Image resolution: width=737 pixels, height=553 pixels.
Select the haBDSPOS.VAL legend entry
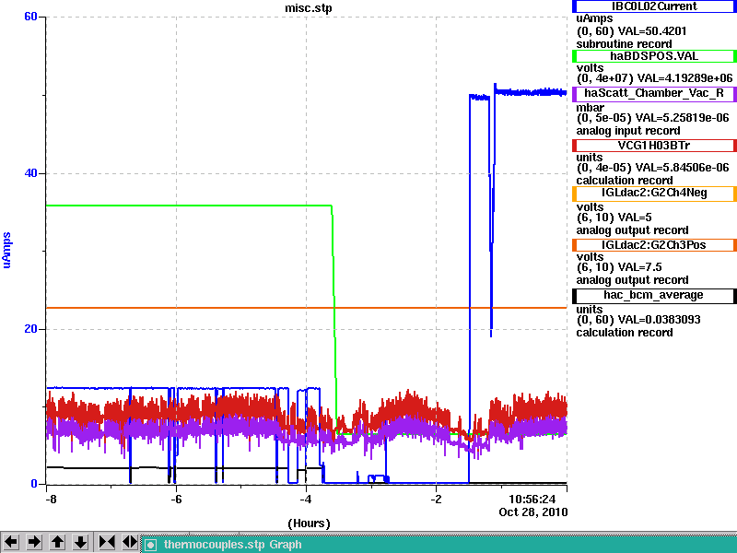[654, 56]
